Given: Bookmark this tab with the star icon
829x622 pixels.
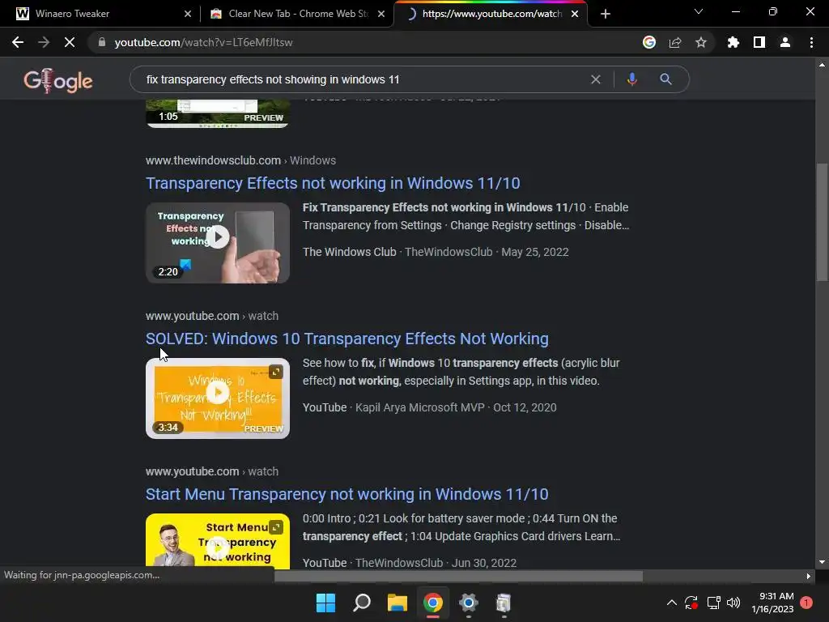Looking at the screenshot, I should tap(700, 42).
